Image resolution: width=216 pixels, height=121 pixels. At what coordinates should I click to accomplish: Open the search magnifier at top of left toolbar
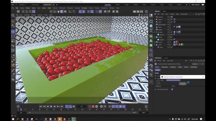[x=13, y=15]
